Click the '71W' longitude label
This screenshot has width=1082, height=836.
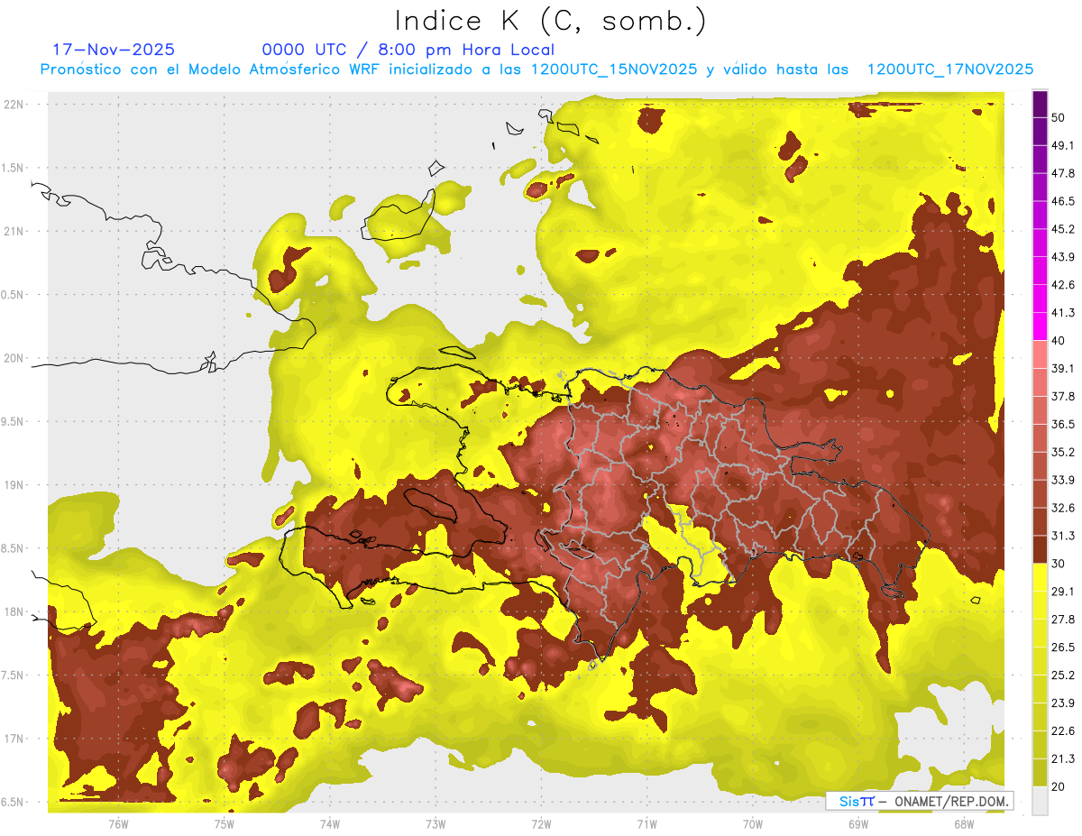pyautogui.click(x=646, y=824)
